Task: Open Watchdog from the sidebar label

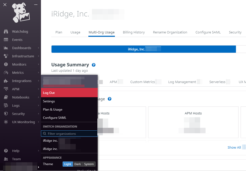Action: coord(20,31)
